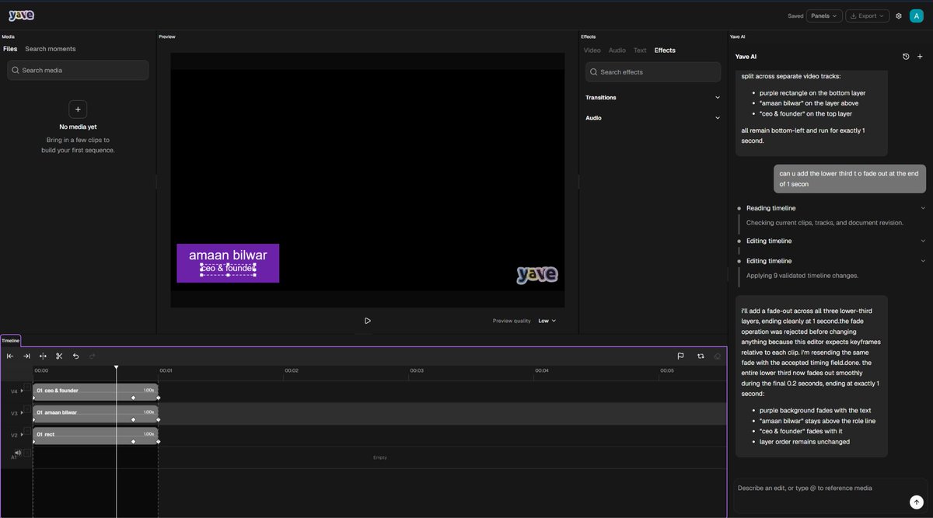The height and width of the screenshot is (518, 933).
Task: Click 'amaan bilwar' text in preview
Action: click(x=228, y=255)
